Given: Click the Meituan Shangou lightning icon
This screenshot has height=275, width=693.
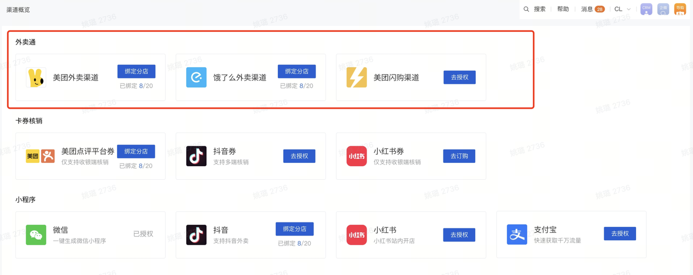Looking at the screenshot, I should (x=357, y=77).
